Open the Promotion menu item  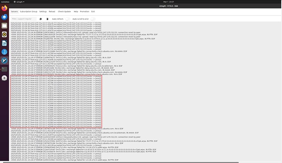85,11
